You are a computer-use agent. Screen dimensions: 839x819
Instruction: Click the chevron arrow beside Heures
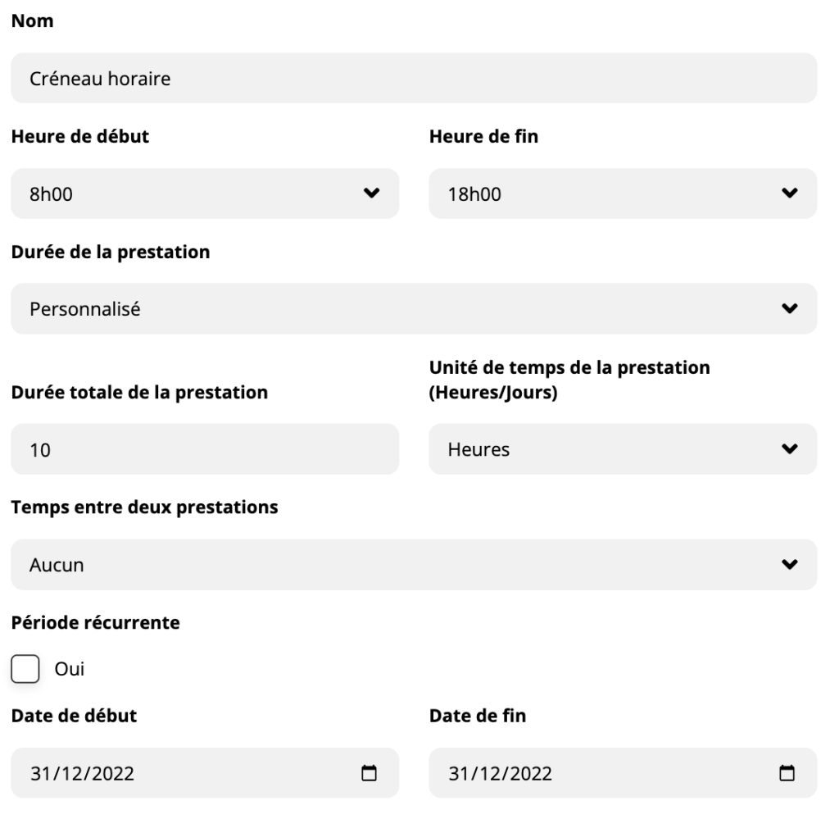pos(789,449)
